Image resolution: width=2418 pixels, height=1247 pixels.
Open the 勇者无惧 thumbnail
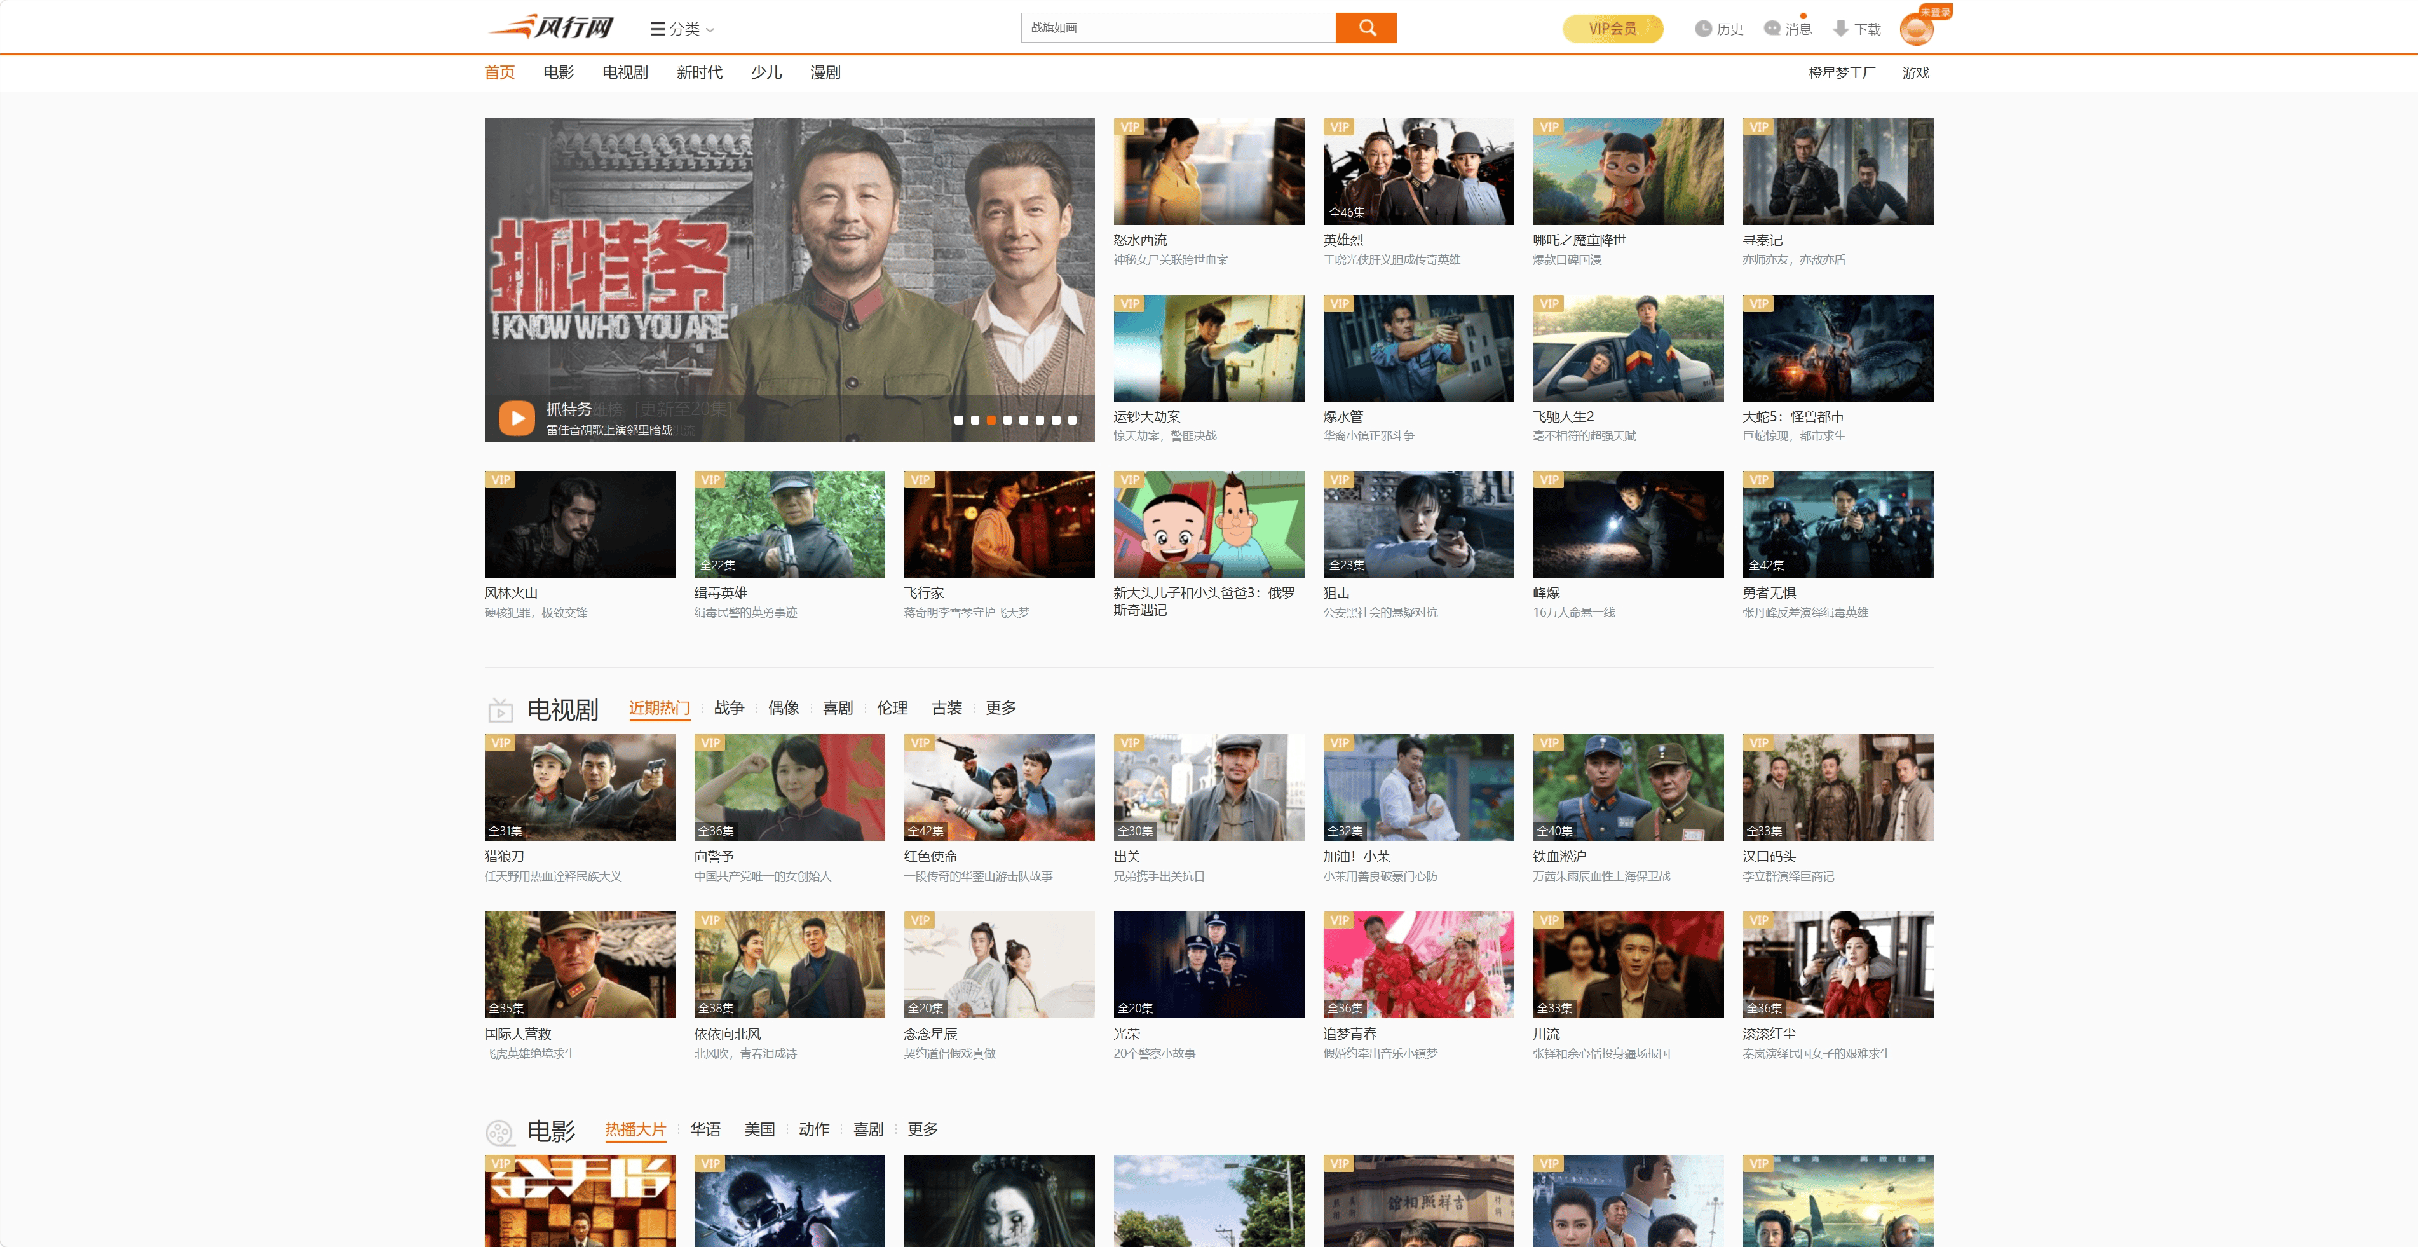point(1838,524)
